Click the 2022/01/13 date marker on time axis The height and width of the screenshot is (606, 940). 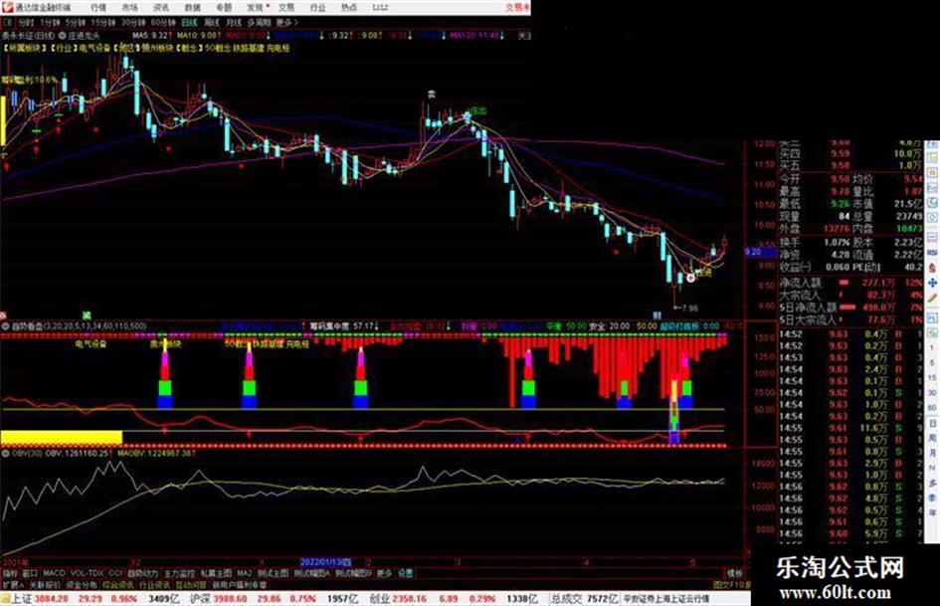coord(325,562)
